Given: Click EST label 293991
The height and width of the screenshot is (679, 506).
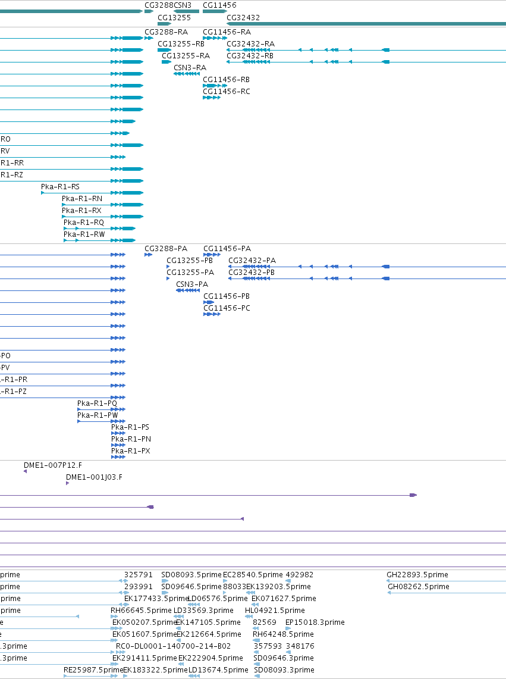Looking at the screenshot, I should 139,587.
